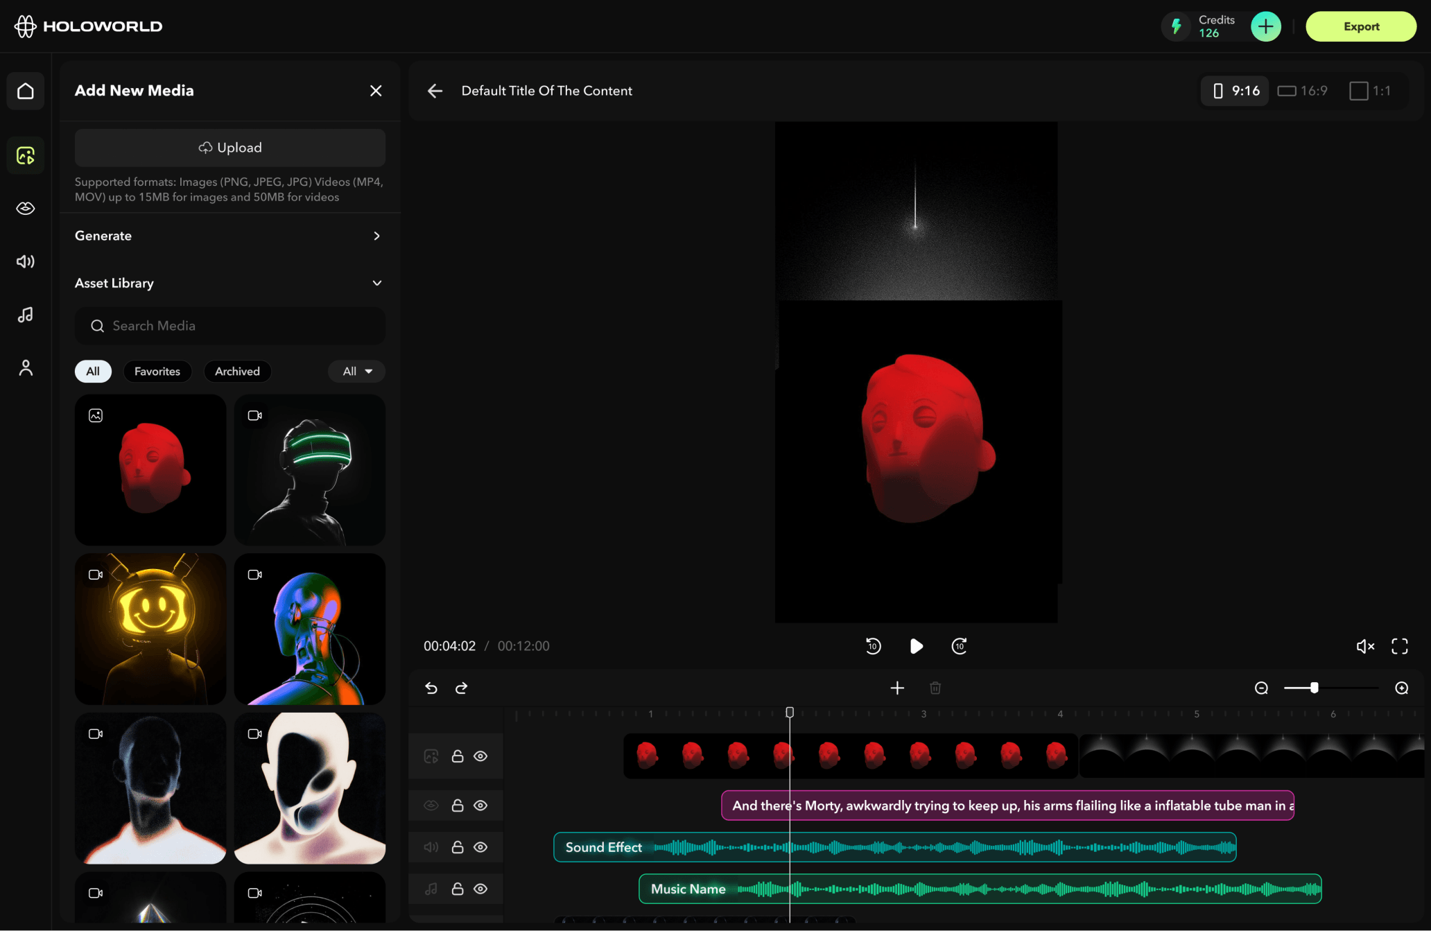The height and width of the screenshot is (931, 1431).
Task: Click the Upload button
Action: (x=229, y=148)
